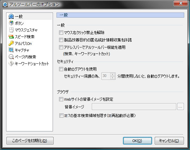Screen dimensions: 190x150
Task: Enable 自動ログアウトを使用 checkbox
Action: pyautogui.click(x=61, y=69)
